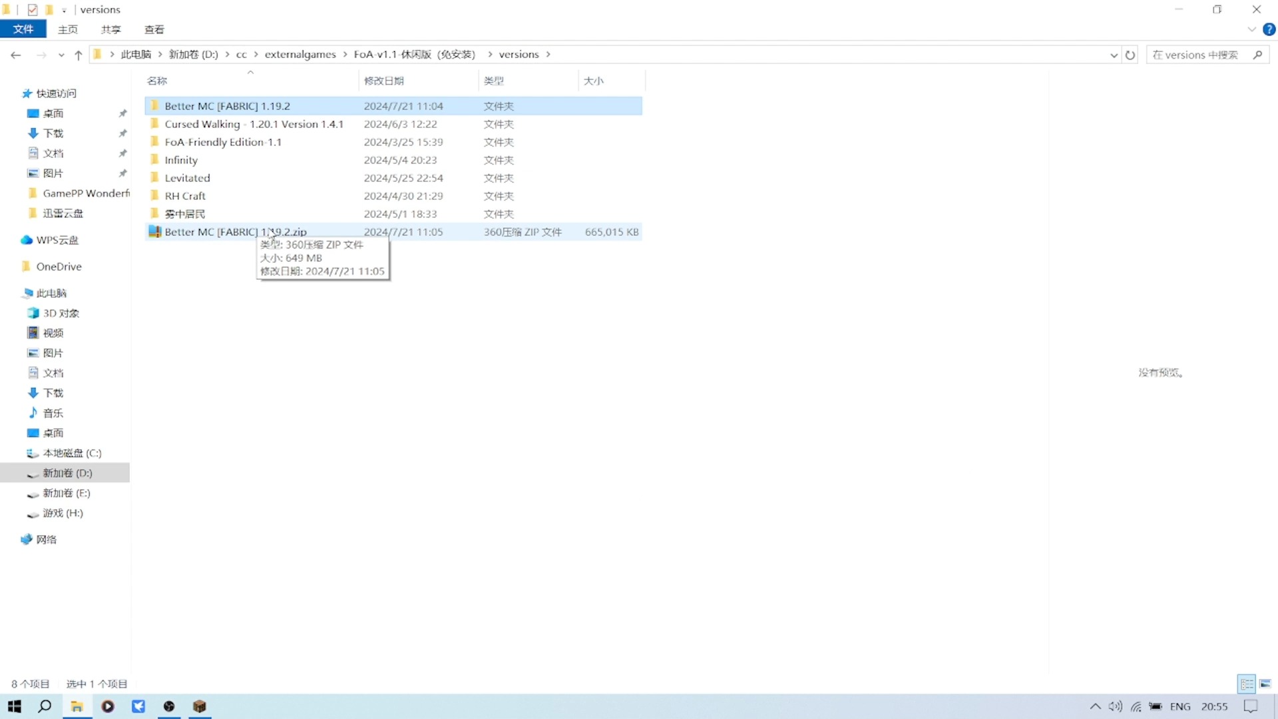Click the properties checkmark quick access icon

(32, 9)
